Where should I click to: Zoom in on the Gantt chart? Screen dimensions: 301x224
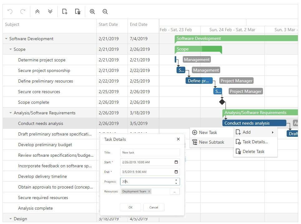click(x=92, y=12)
